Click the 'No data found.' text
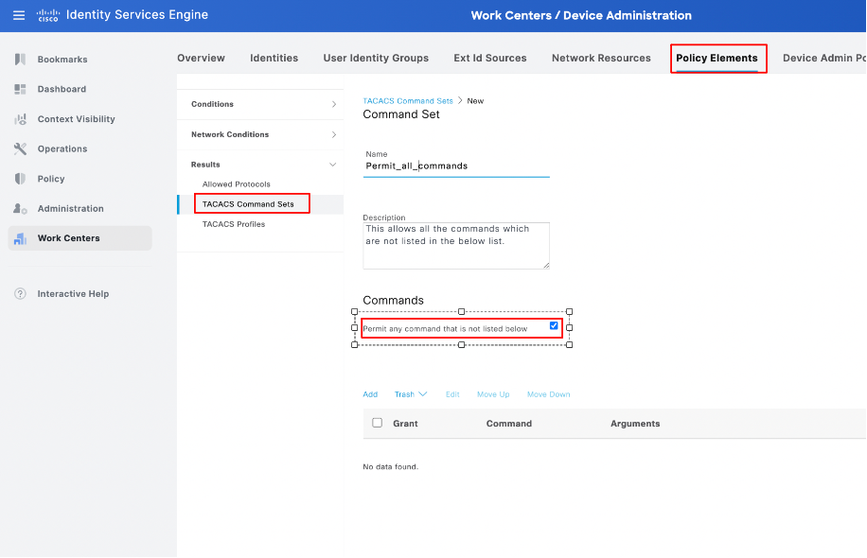The height and width of the screenshot is (558, 867). pos(390,466)
